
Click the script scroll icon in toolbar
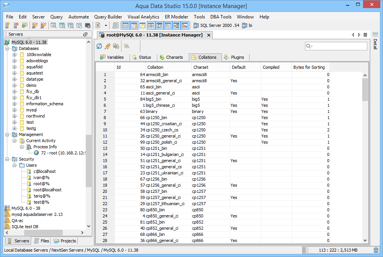point(115,25)
